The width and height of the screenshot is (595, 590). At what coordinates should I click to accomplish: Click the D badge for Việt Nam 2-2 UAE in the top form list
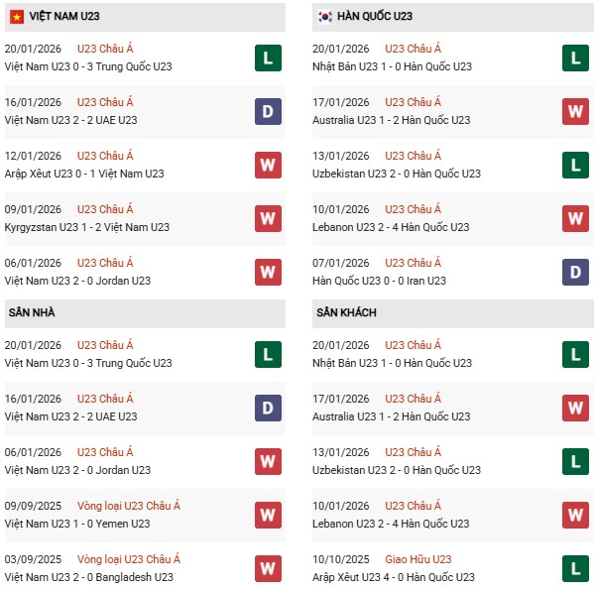(267, 111)
